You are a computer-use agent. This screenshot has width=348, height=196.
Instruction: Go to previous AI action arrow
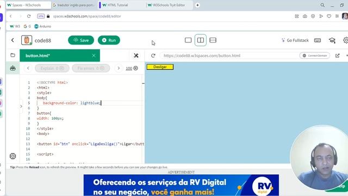pos(28,68)
